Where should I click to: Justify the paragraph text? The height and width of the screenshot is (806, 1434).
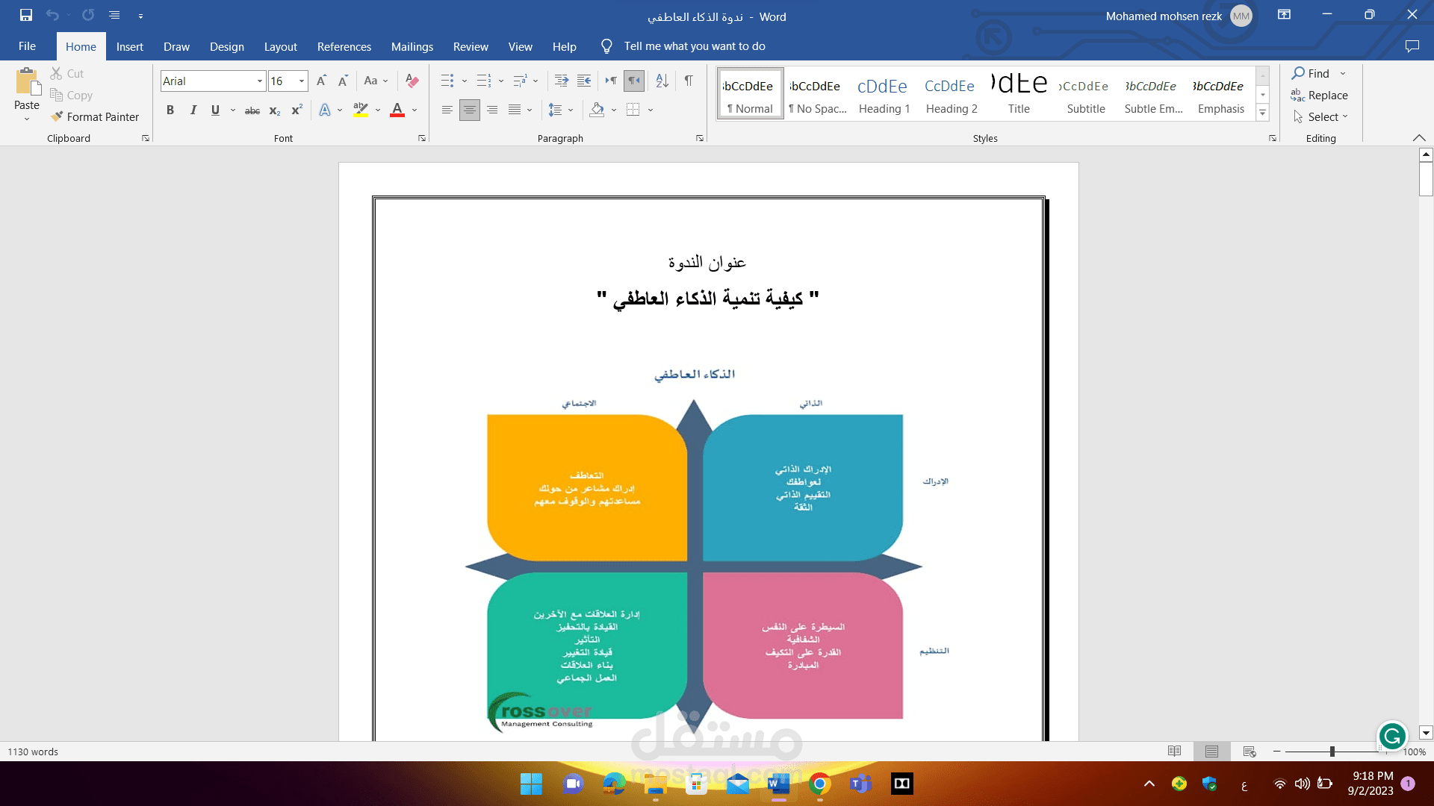coord(515,110)
